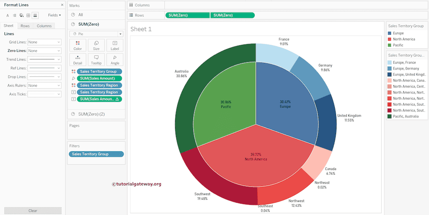The image size is (429, 215).
Task: Open the Format Font icon
Action: pyautogui.click(x=8, y=15)
